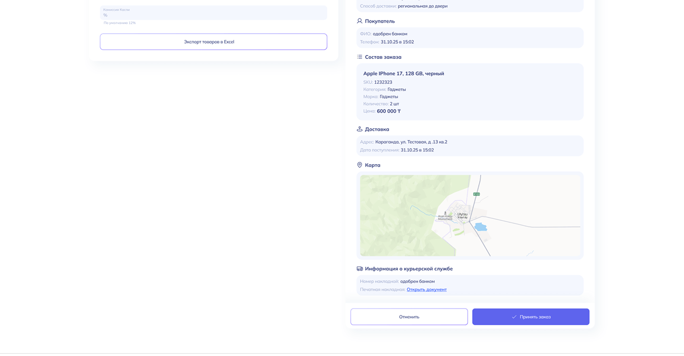Click the Дата поступления value 31.10.25 в 15:02
Screen dimensions: 684x356
coord(417,150)
